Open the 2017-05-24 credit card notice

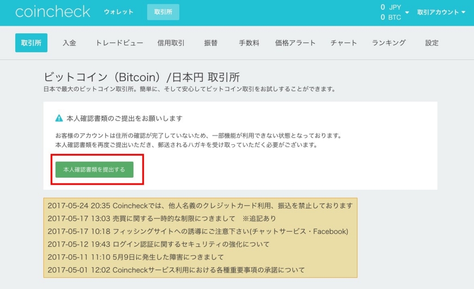200,206
